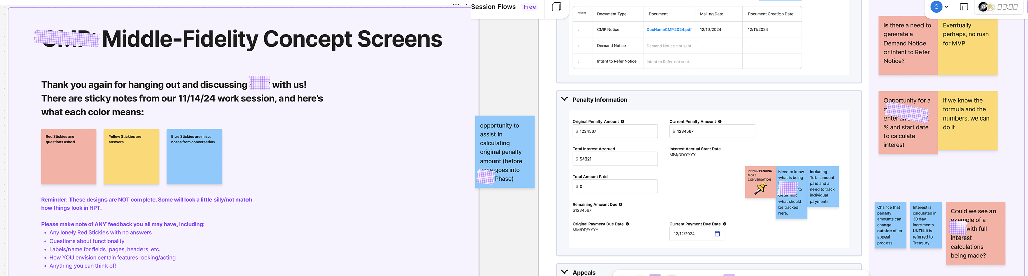Select 'Anything you can think of!' bullet
The height and width of the screenshot is (276, 1028).
click(83, 266)
